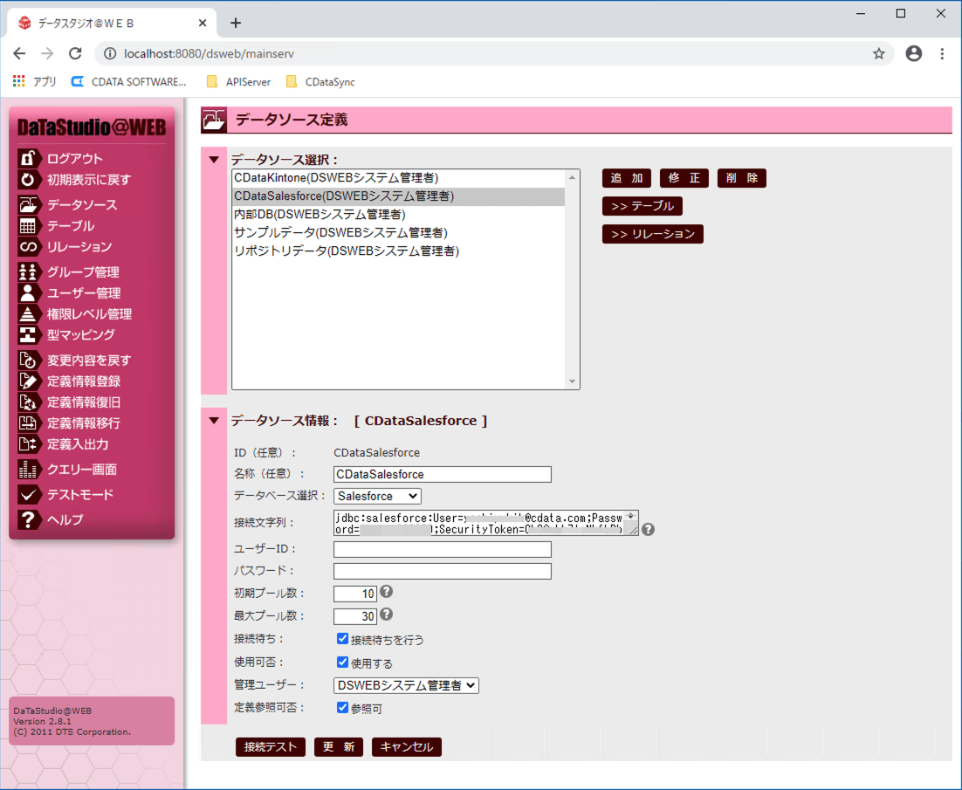
Task: Collapse the データソース情報 section triangle
Action: [214, 421]
